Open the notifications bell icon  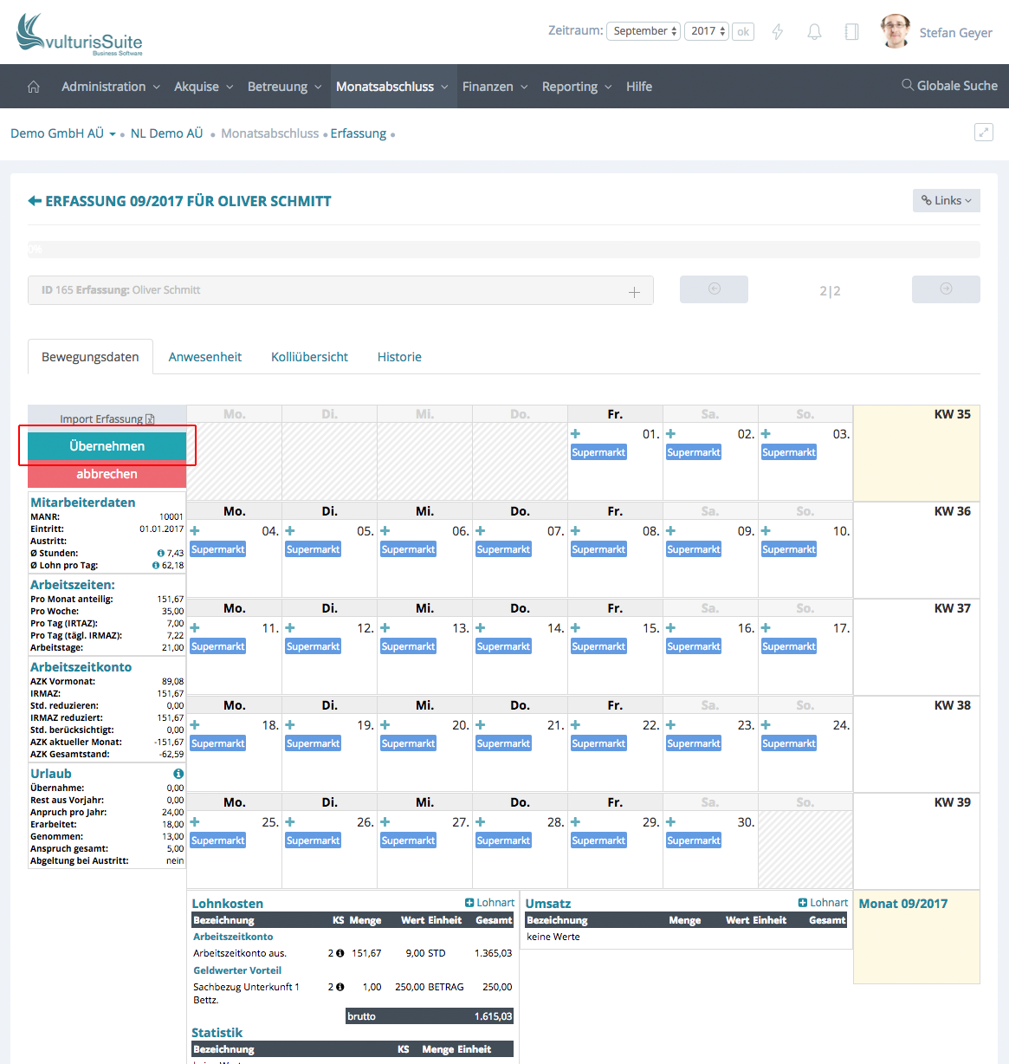click(x=814, y=32)
